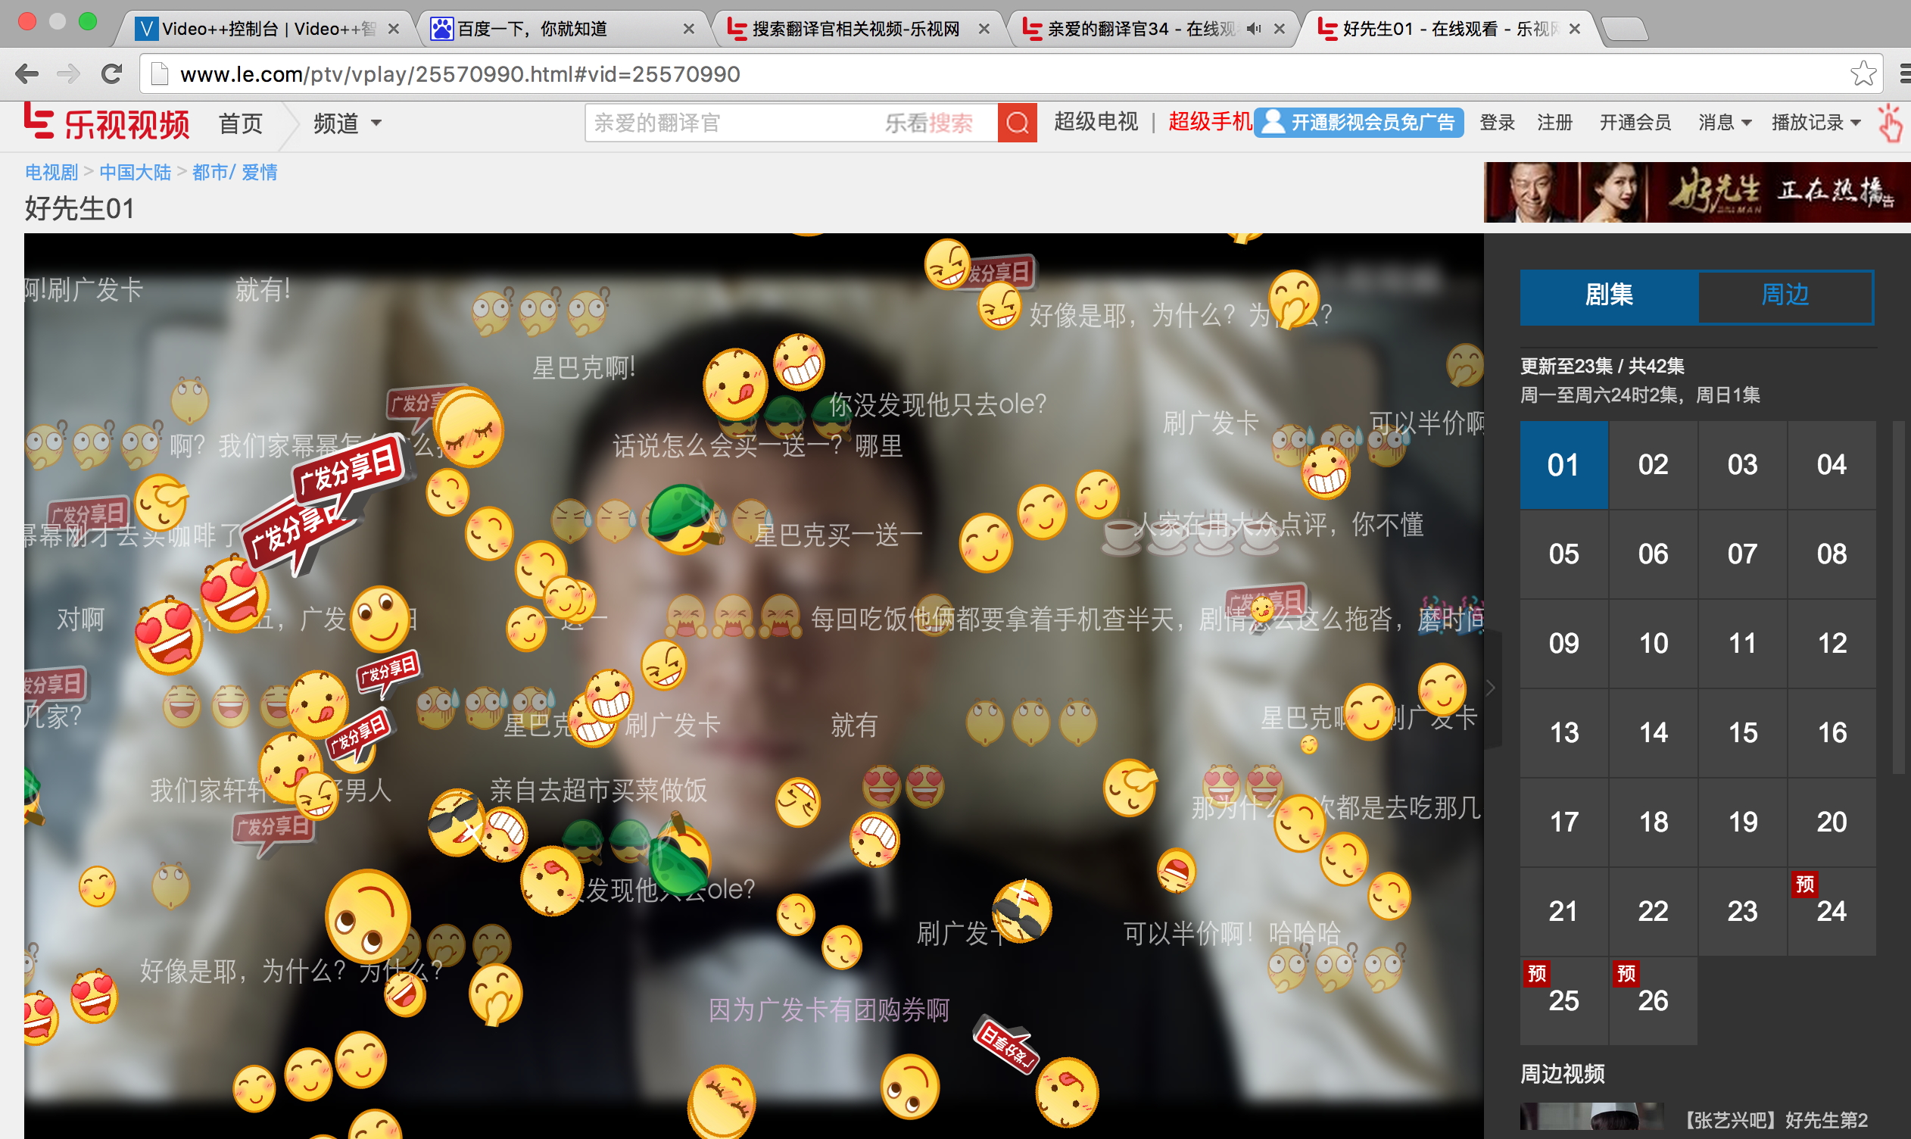Play episode 18

1654,822
